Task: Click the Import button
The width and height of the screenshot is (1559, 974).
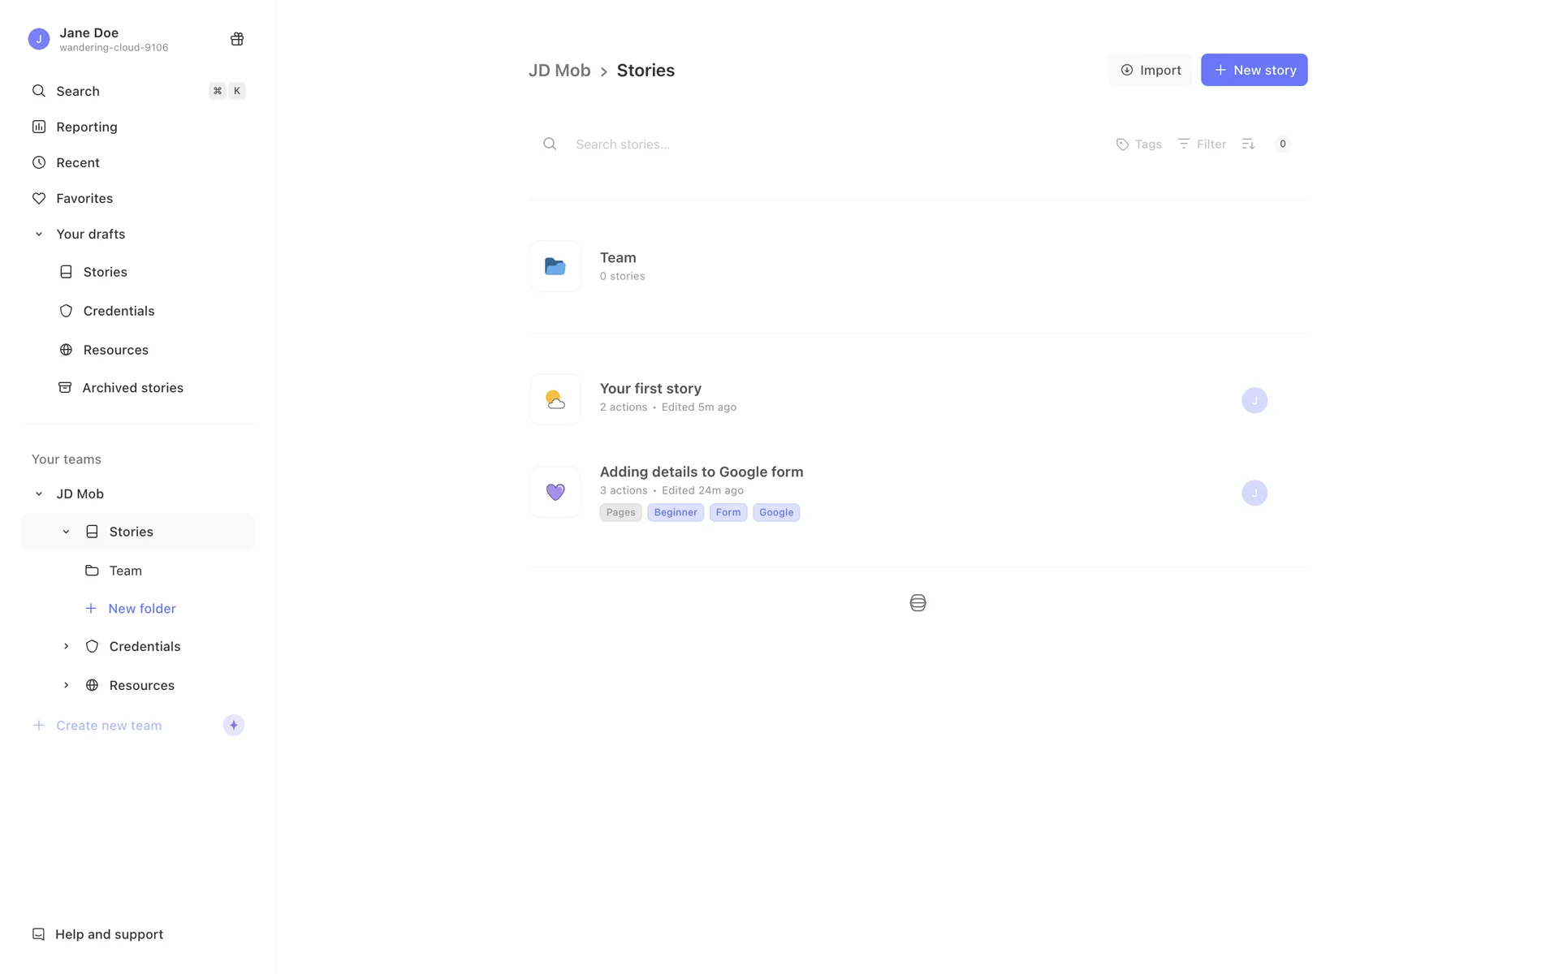Action: [x=1150, y=70]
